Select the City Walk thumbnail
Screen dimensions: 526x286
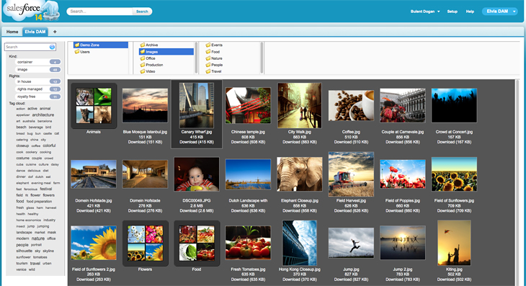point(300,106)
